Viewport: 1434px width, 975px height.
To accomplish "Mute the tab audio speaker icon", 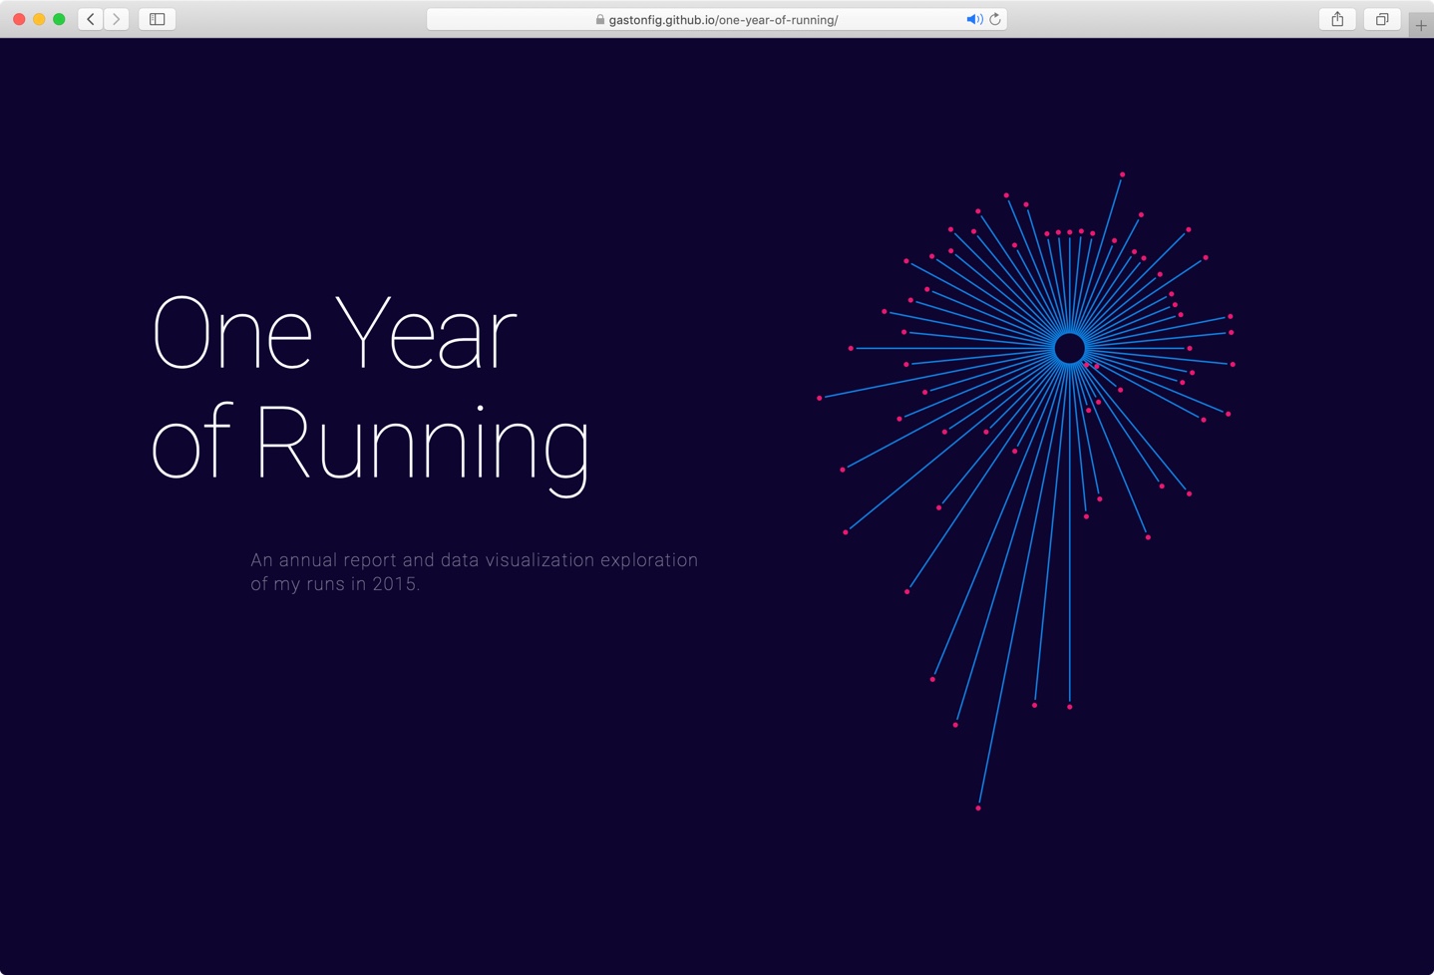I will click(974, 20).
